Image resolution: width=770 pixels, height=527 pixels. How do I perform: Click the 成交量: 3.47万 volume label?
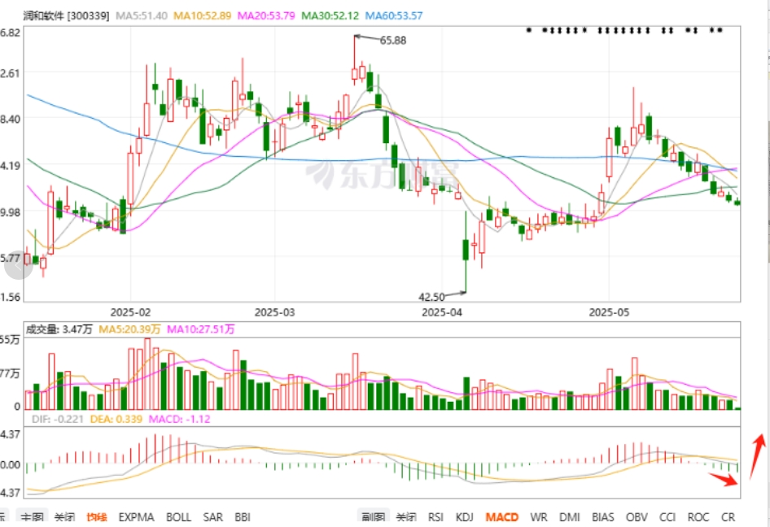click(x=59, y=329)
